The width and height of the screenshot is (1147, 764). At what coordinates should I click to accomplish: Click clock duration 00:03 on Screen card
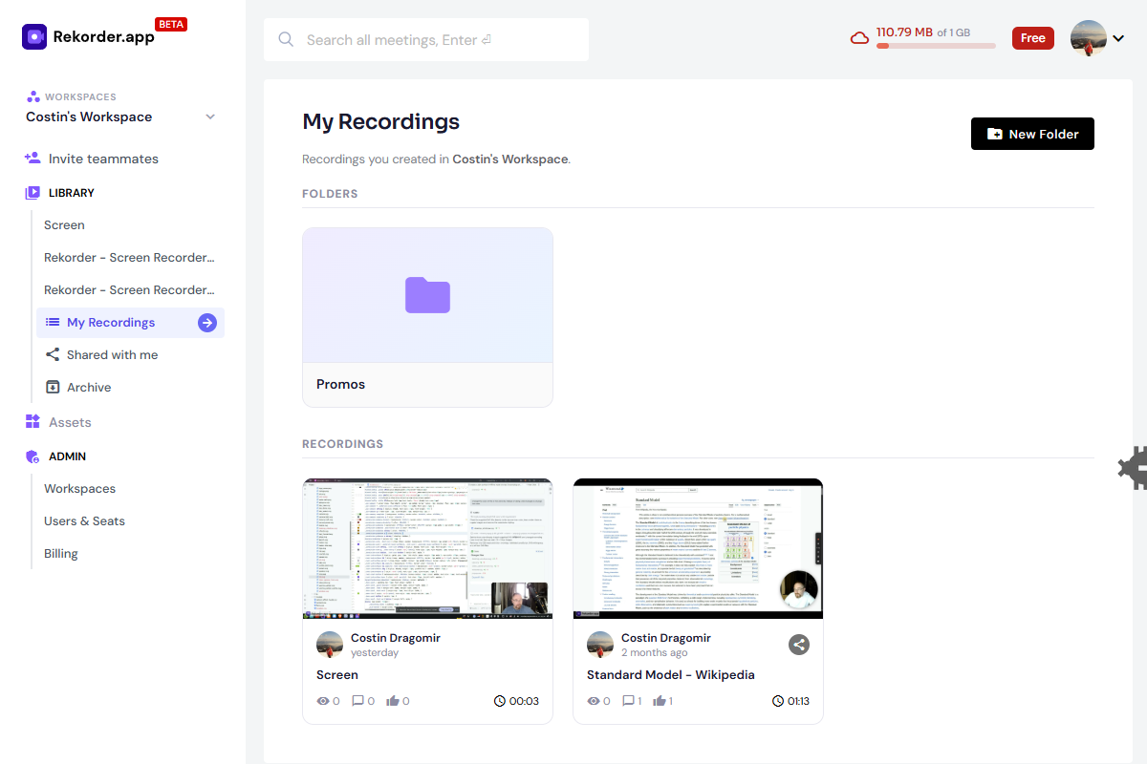516,701
